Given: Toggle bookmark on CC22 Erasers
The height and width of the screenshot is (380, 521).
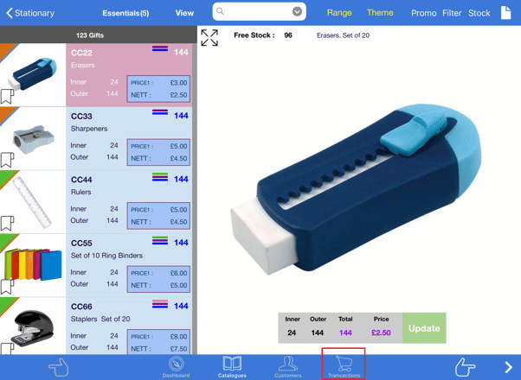Looking at the screenshot, I should 8,97.
